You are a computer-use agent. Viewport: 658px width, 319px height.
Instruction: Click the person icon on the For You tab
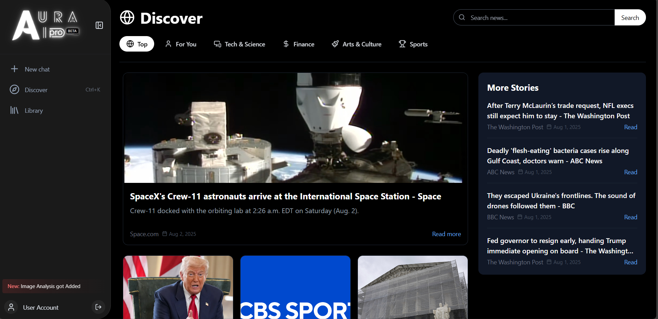(x=168, y=44)
